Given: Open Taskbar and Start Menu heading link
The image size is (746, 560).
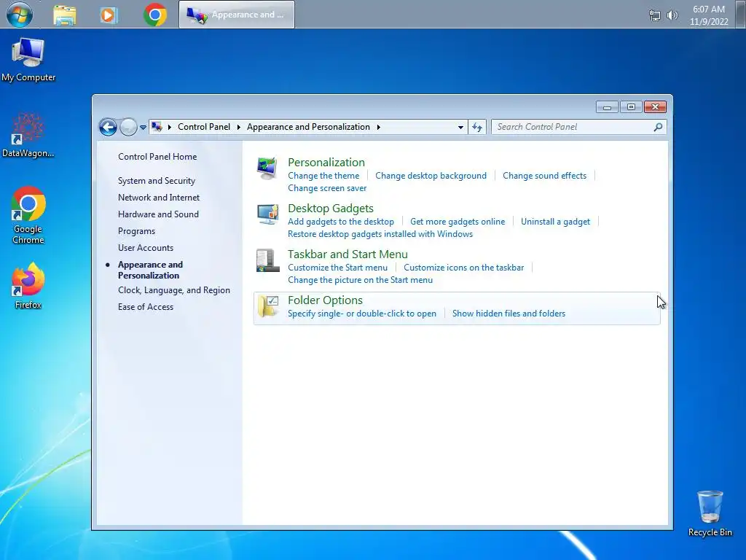Looking at the screenshot, I should [348, 254].
